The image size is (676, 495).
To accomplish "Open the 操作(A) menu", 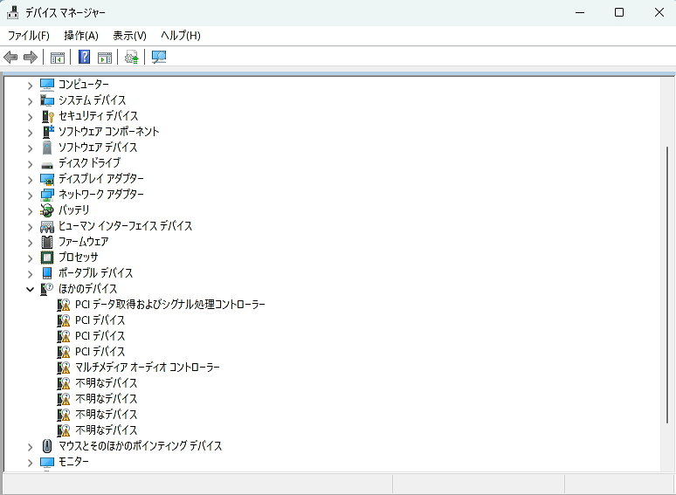I will click(x=81, y=35).
